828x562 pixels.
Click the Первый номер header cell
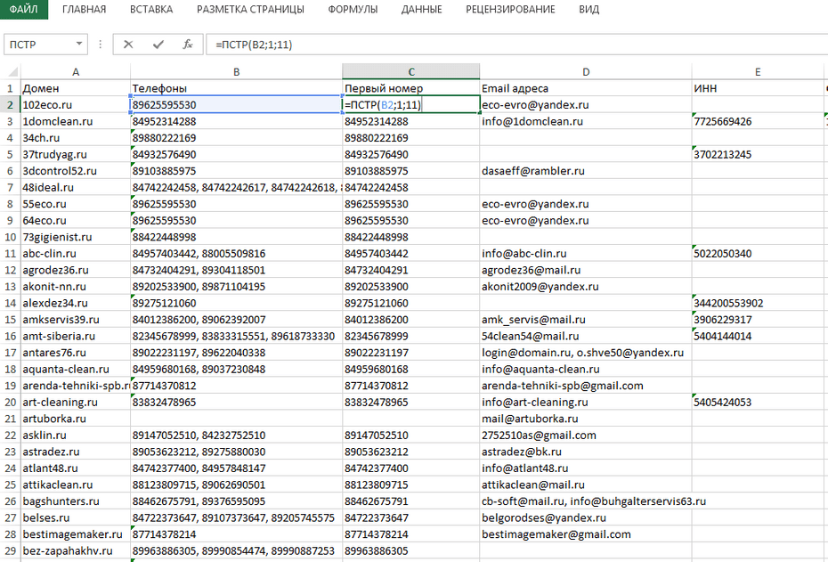tap(410, 88)
